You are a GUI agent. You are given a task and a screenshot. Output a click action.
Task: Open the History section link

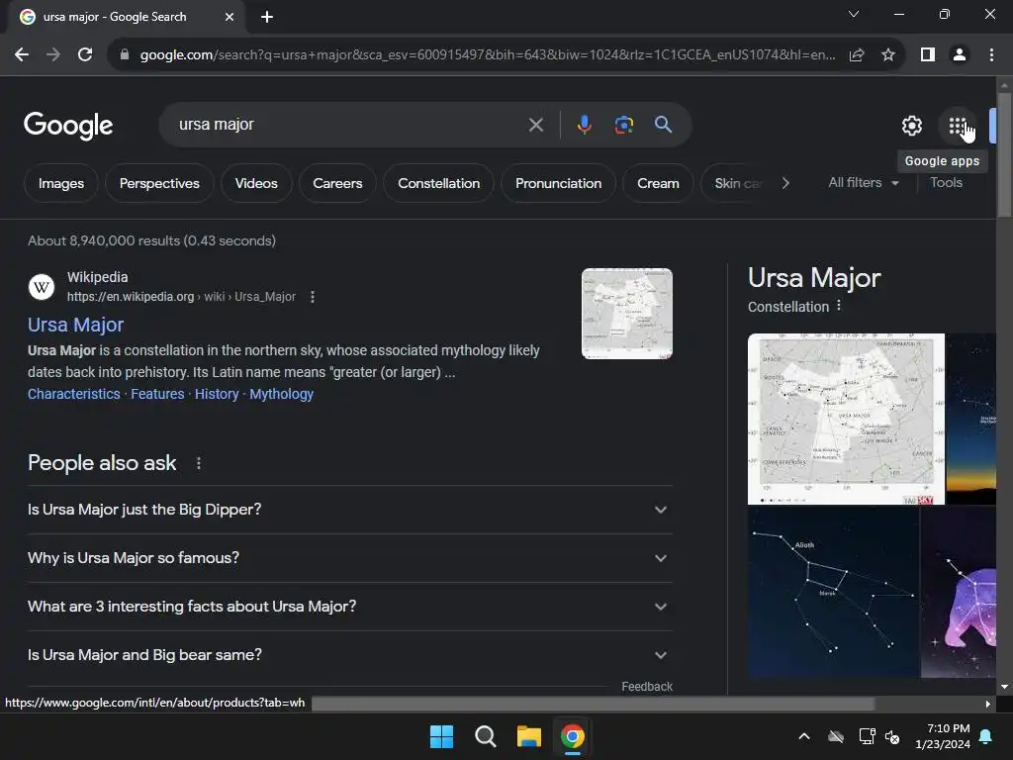(x=217, y=394)
